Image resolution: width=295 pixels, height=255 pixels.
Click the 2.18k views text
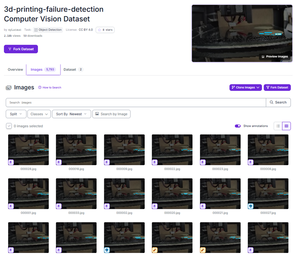[x=12, y=36]
